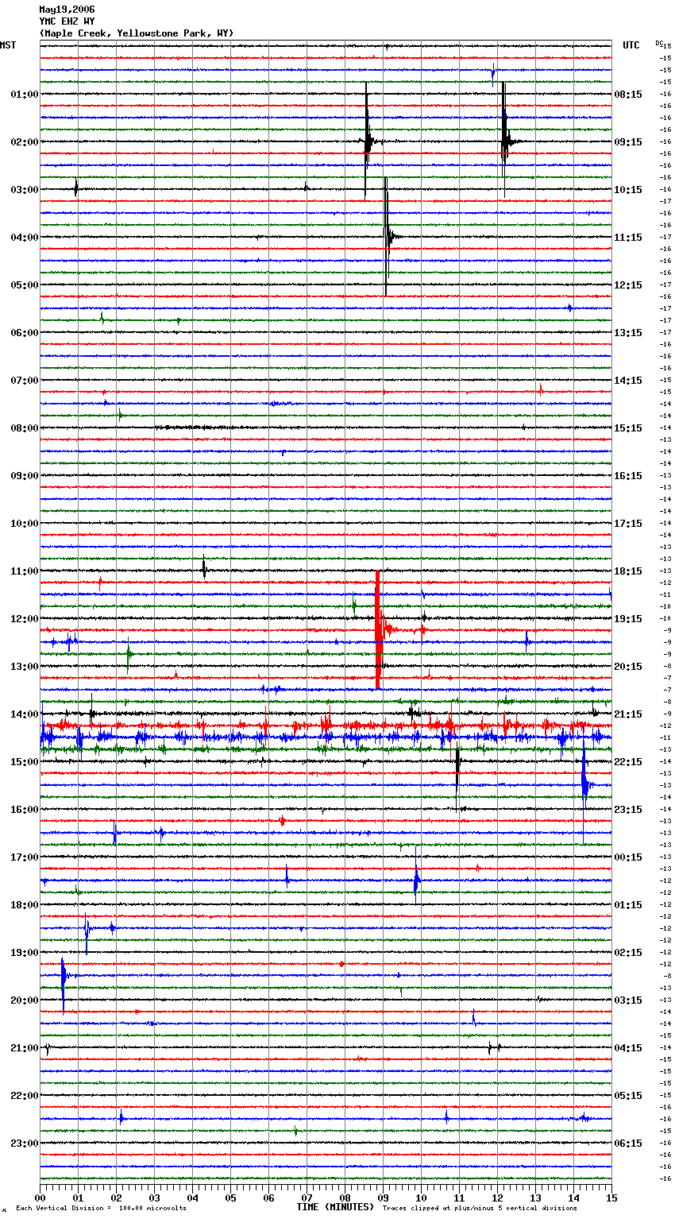The height and width of the screenshot is (1219, 675).
Task: Click the 'UTC' column header
Action: 631,45
